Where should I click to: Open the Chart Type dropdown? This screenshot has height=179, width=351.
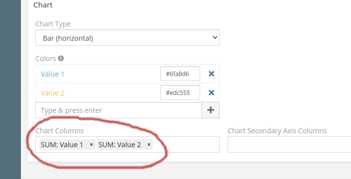pyautogui.click(x=127, y=38)
